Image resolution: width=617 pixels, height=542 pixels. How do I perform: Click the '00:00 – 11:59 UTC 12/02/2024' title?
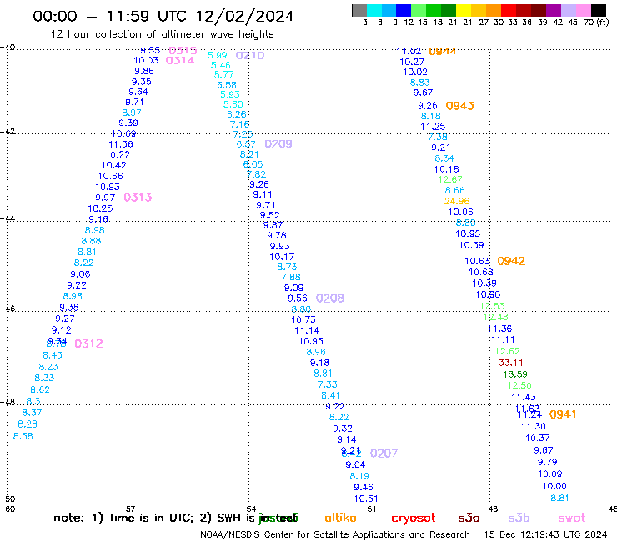coord(163,16)
